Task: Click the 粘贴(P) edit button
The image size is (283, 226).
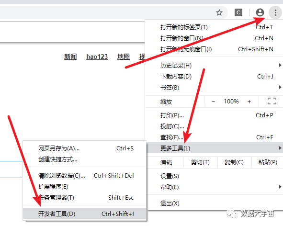Action: tap(268, 162)
